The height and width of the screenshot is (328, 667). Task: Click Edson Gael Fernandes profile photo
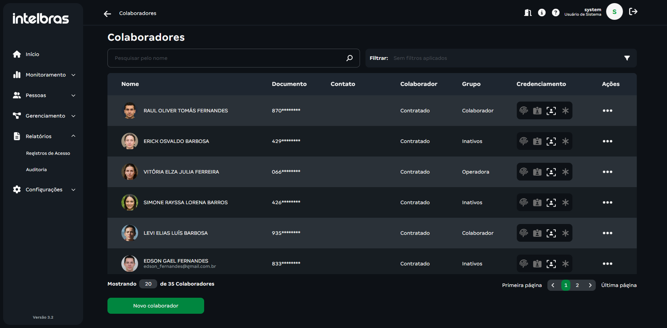point(130,263)
